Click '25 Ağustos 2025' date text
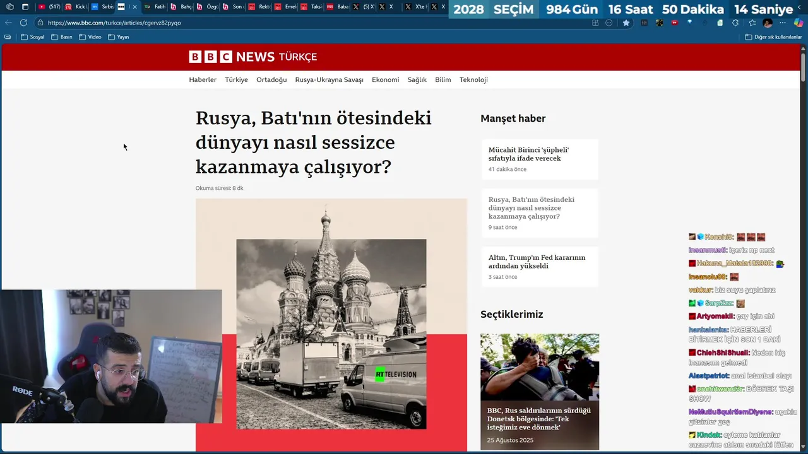The height and width of the screenshot is (454, 808). (x=510, y=440)
